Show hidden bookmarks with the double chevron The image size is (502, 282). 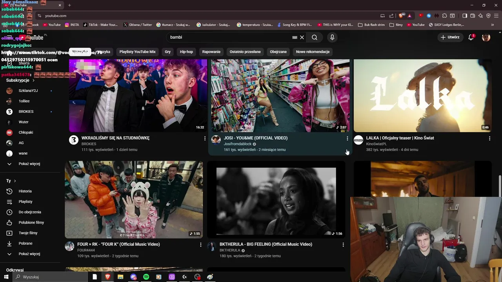pos(493,25)
